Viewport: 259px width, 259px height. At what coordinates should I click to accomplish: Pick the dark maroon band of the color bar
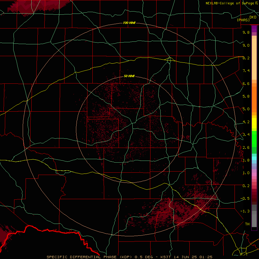[254, 197]
